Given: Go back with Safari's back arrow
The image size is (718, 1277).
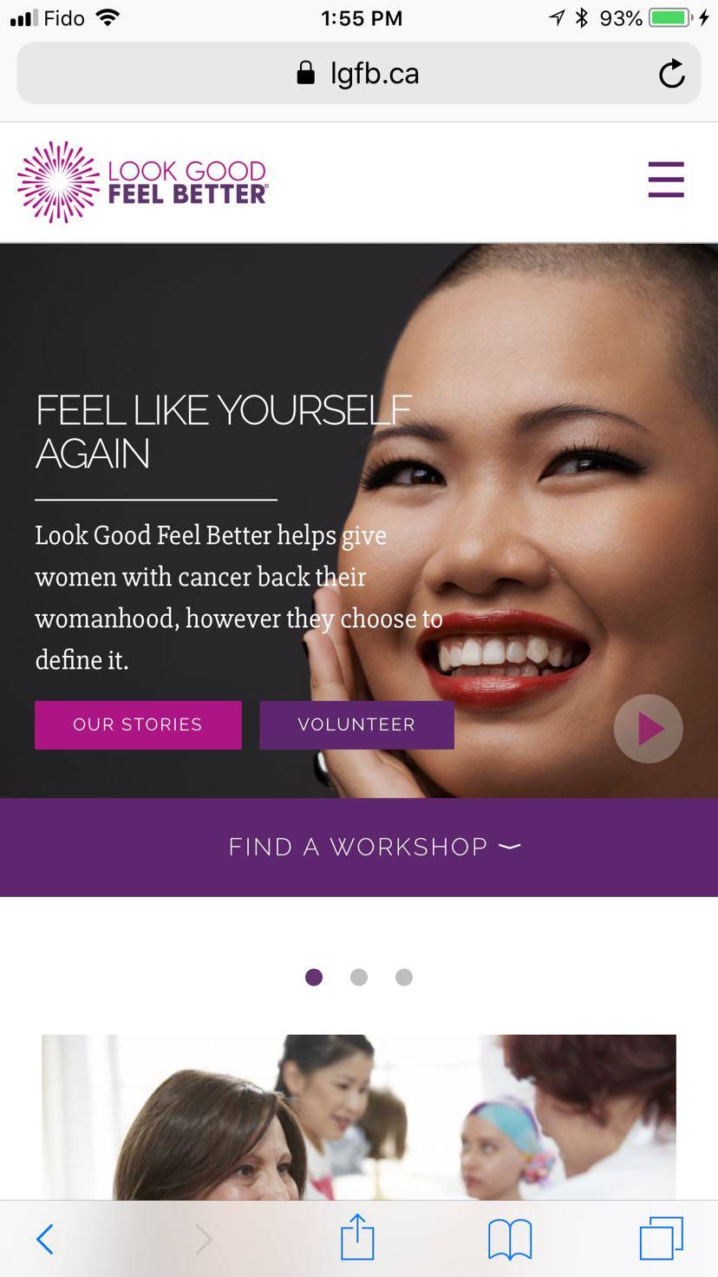Looking at the screenshot, I should point(45,1239).
